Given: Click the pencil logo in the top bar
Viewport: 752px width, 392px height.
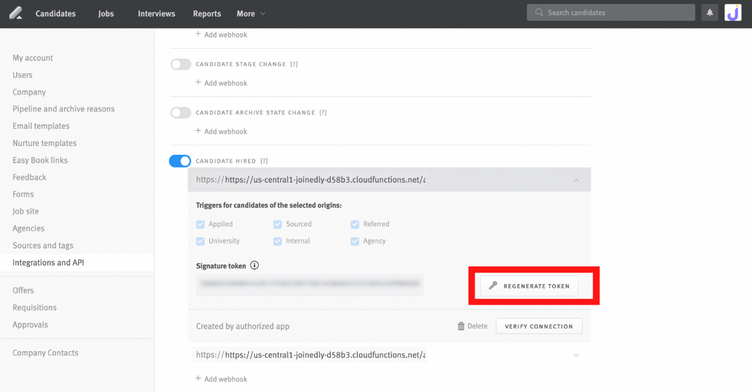Looking at the screenshot, I should pos(15,13).
